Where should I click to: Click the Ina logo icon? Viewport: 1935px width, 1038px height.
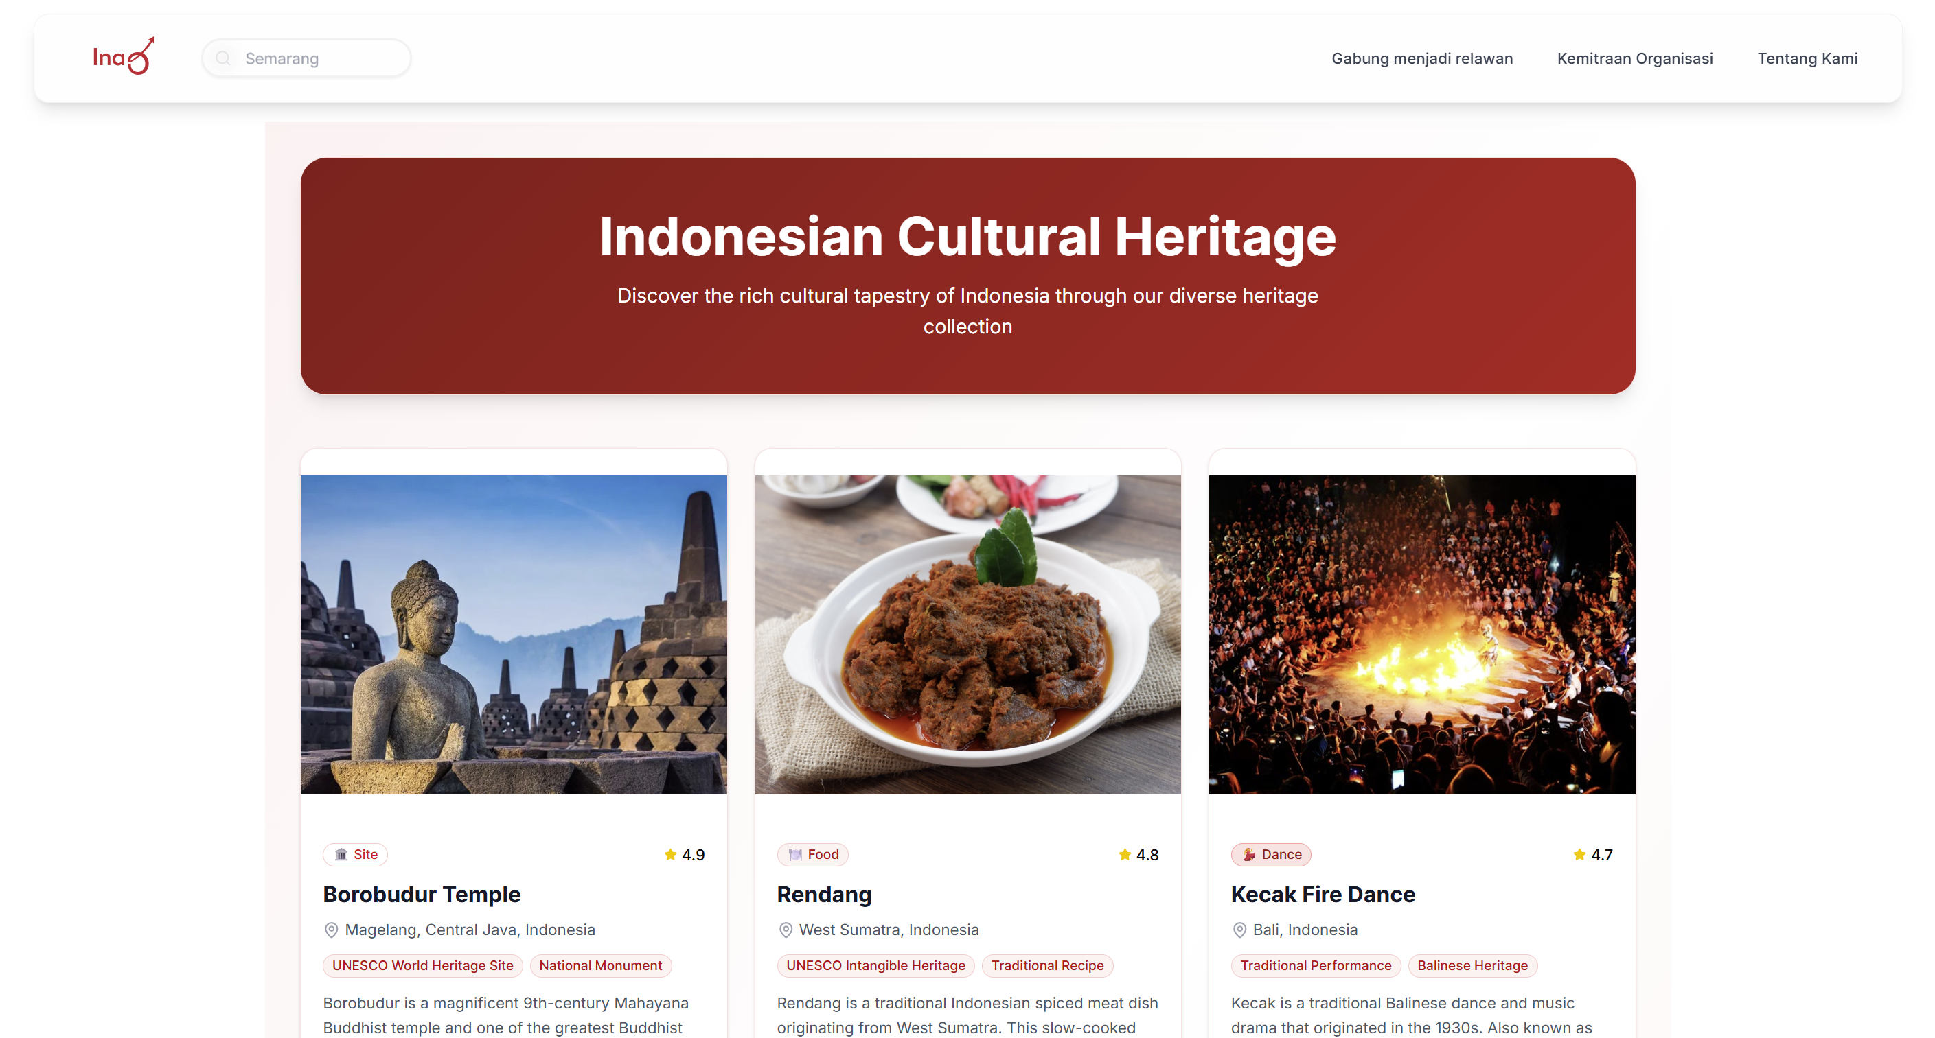coord(124,57)
